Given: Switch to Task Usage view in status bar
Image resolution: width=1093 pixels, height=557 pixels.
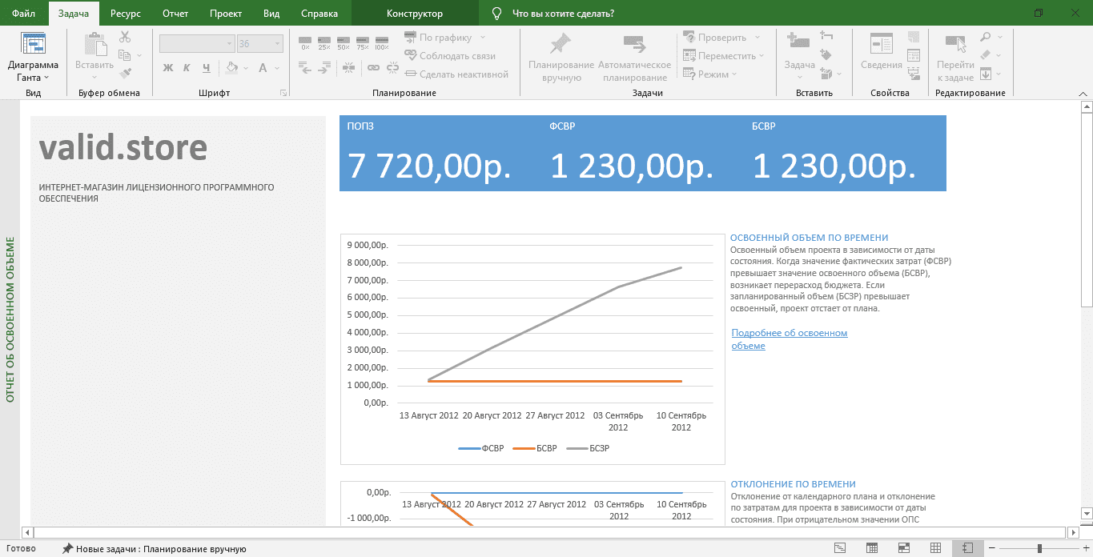Looking at the screenshot, I should (872, 548).
